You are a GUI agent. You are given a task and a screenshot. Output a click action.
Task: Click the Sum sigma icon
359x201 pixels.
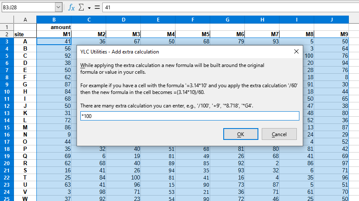pos(81,8)
